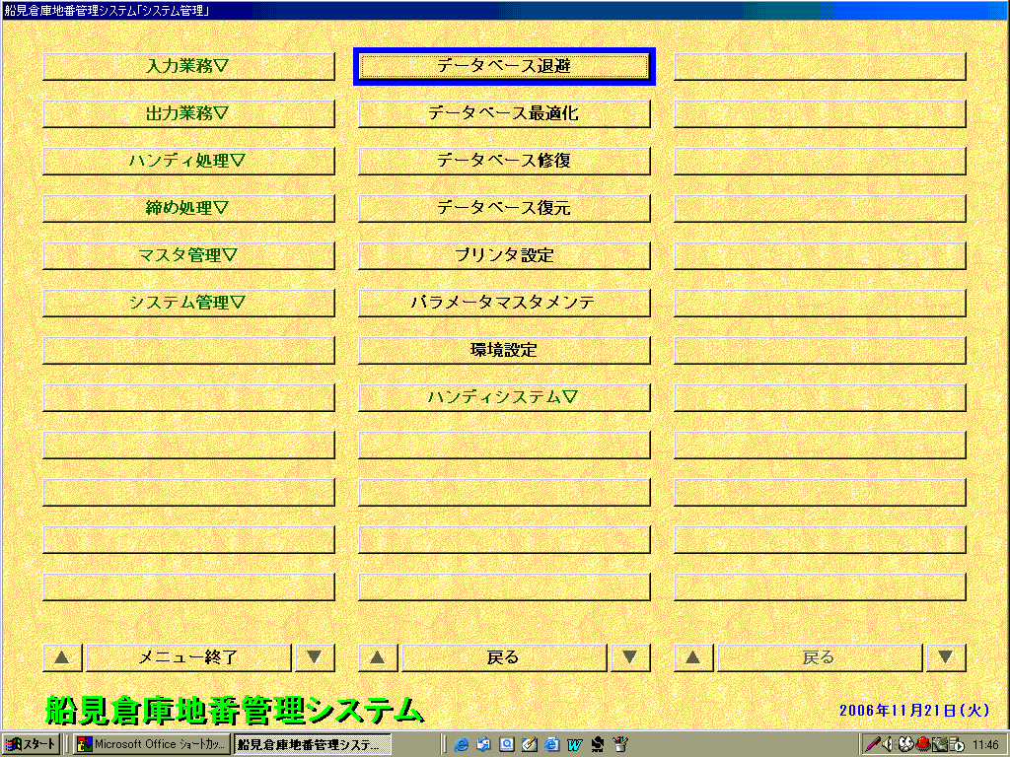Open プリンタ設定
This screenshot has height=757, width=1010.
coord(504,255)
